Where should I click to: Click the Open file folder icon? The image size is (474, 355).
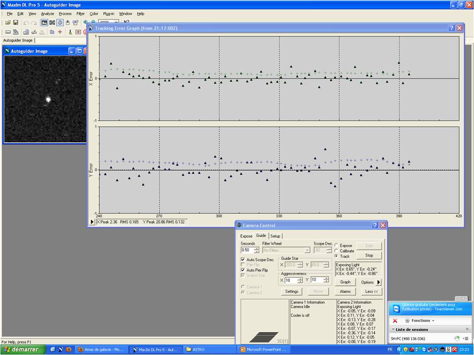(8, 22)
